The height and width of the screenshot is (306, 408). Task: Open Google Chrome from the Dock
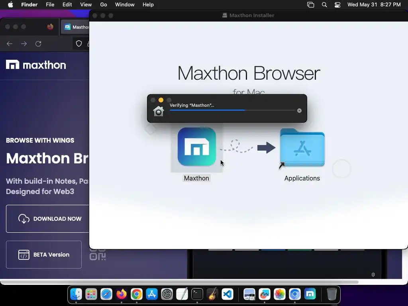[x=137, y=294]
